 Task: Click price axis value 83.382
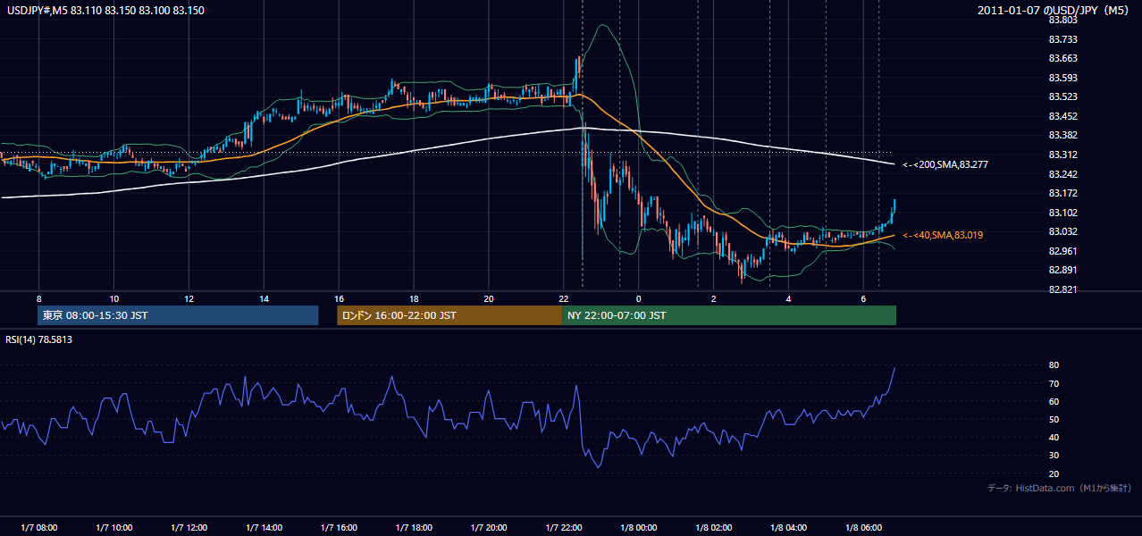[x=1062, y=135]
